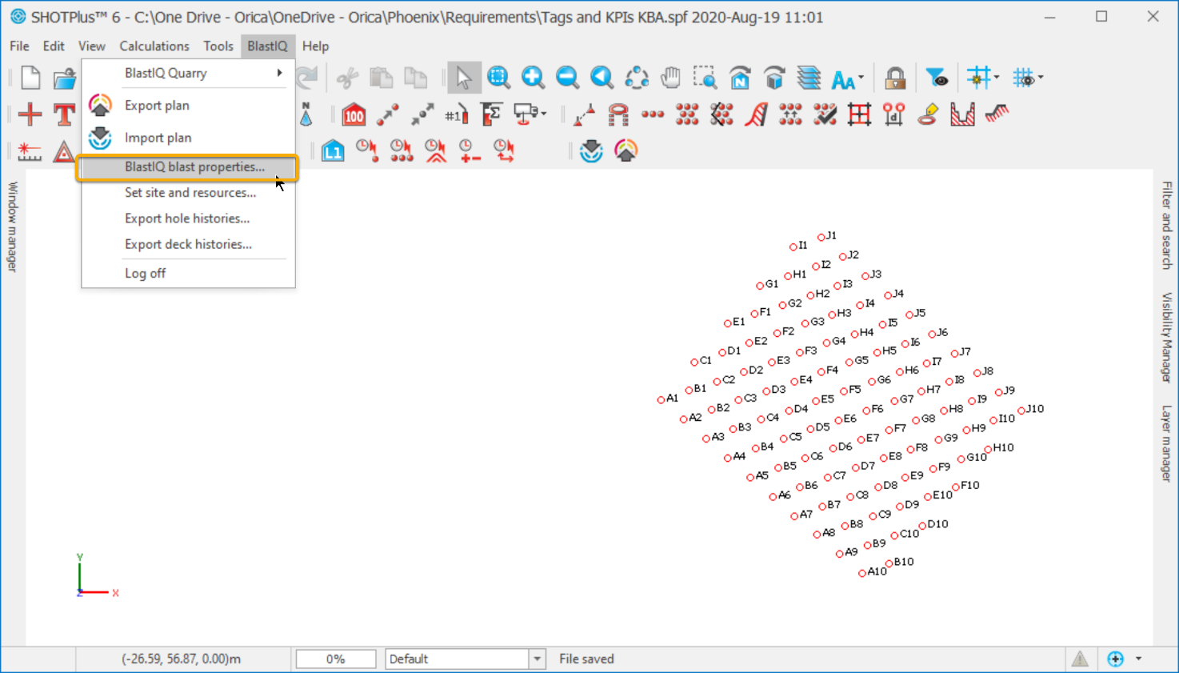This screenshot has height=673, width=1179.
Task: Open dropdown arrow beside status bar target icon
Action: coord(1138,659)
